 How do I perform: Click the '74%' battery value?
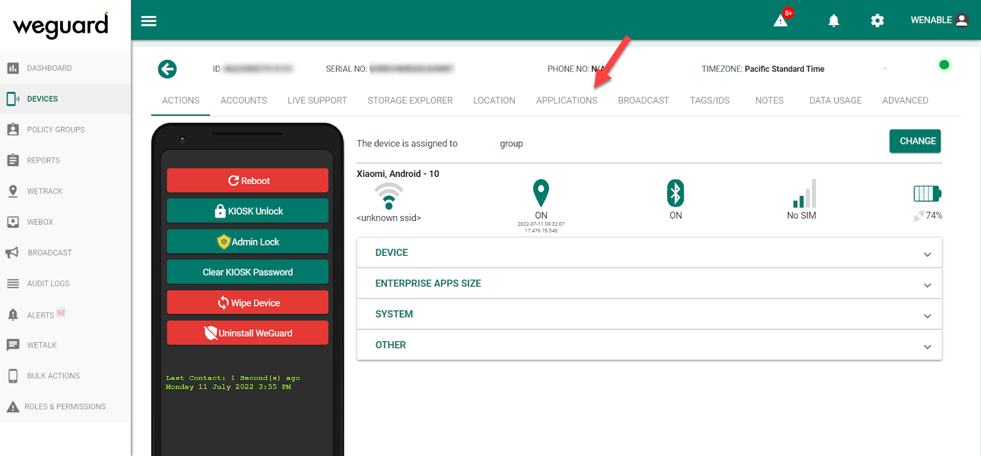934,215
